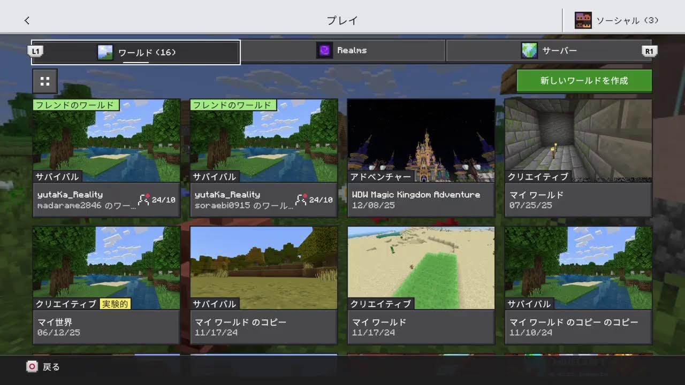Click 24/10 count on soraebi0915 world
This screenshot has width=685, height=385.
tap(321, 200)
